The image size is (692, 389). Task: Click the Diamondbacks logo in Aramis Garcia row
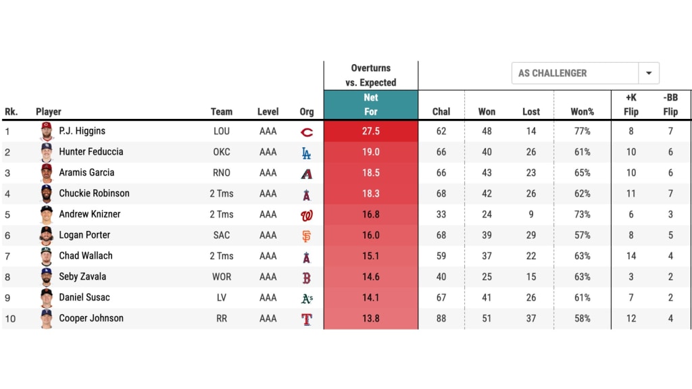307,174
